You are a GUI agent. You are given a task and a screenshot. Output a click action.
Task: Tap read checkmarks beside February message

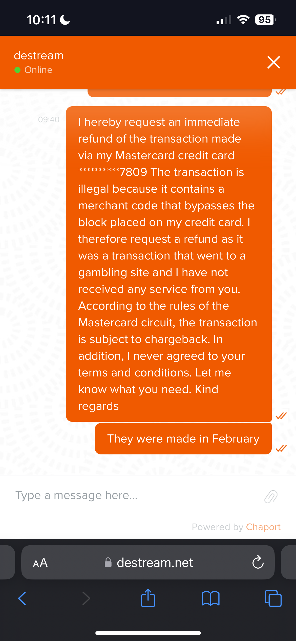[281, 448]
